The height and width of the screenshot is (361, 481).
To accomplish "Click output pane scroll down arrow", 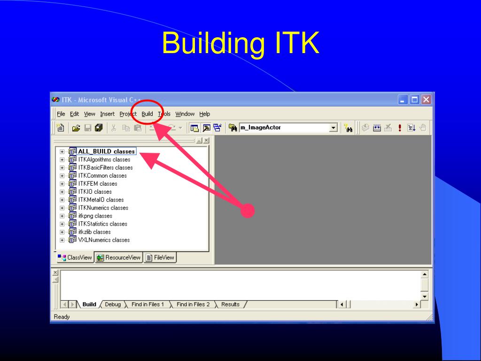I will (425, 297).
